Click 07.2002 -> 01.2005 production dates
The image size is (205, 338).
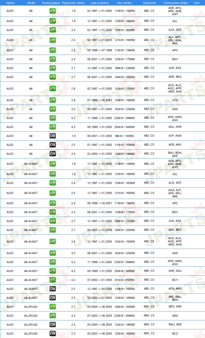pyautogui.click(x=99, y=280)
